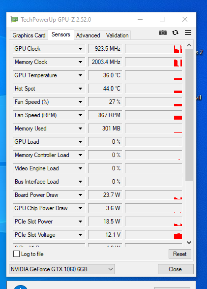
Task: Take a screenshot with the camera icon
Action: tap(163, 32)
